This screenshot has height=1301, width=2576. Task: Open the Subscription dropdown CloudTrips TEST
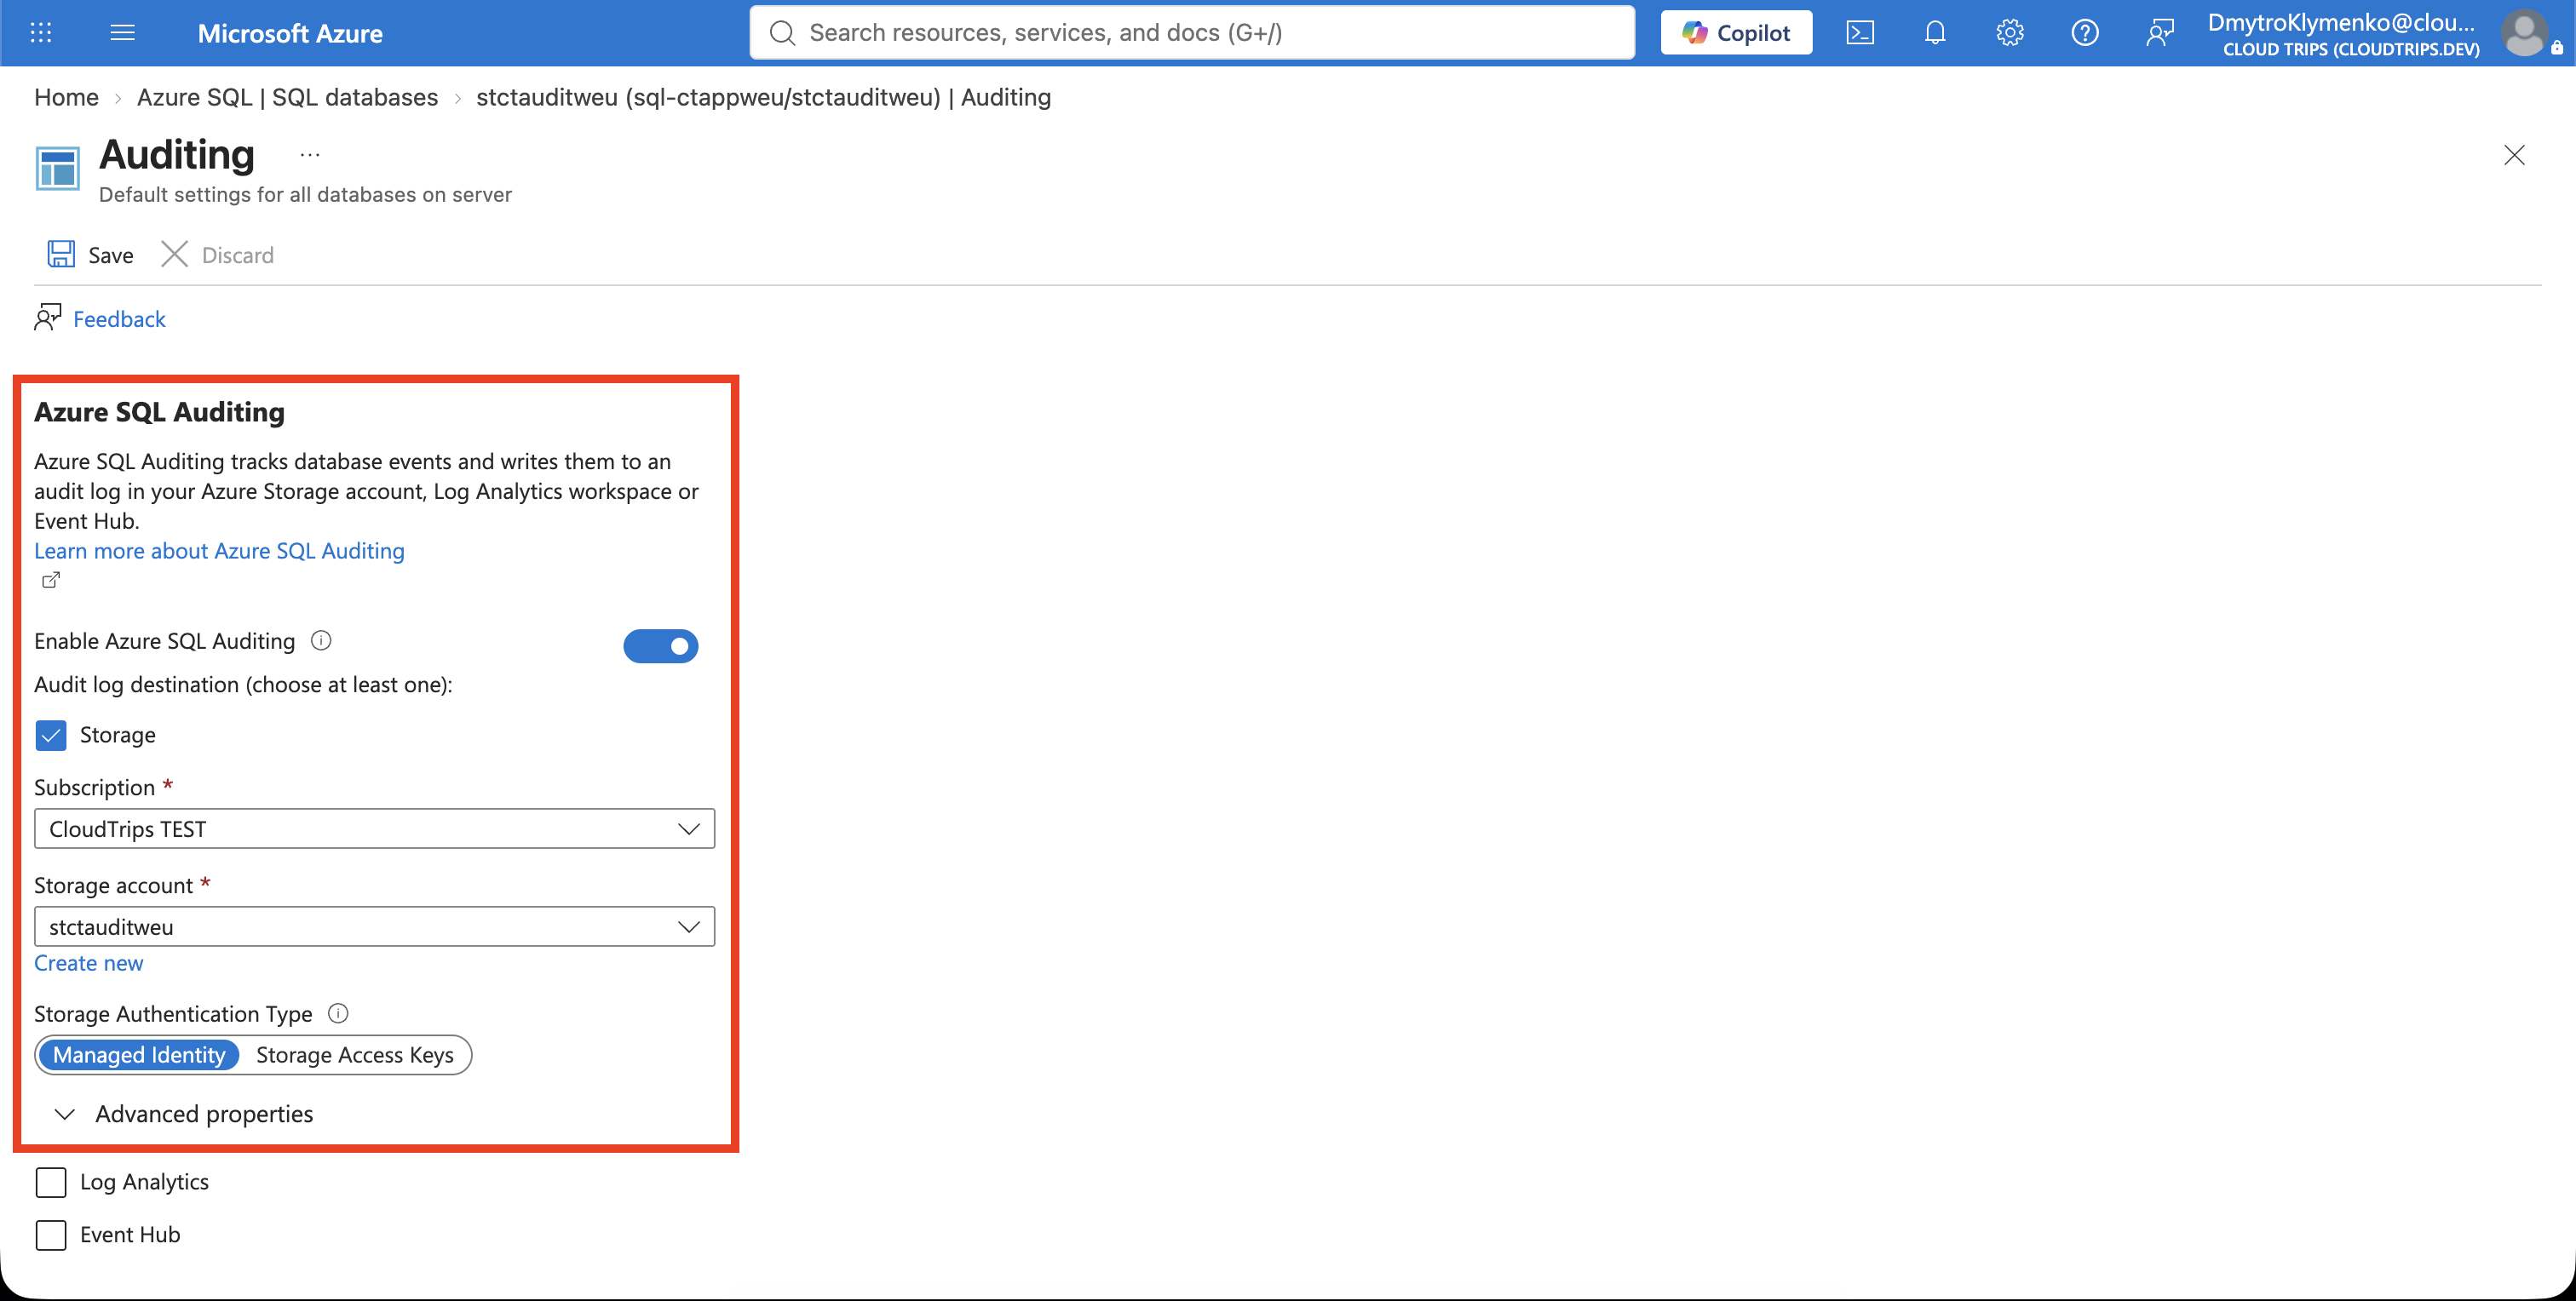pyautogui.click(x=374, y=828)
